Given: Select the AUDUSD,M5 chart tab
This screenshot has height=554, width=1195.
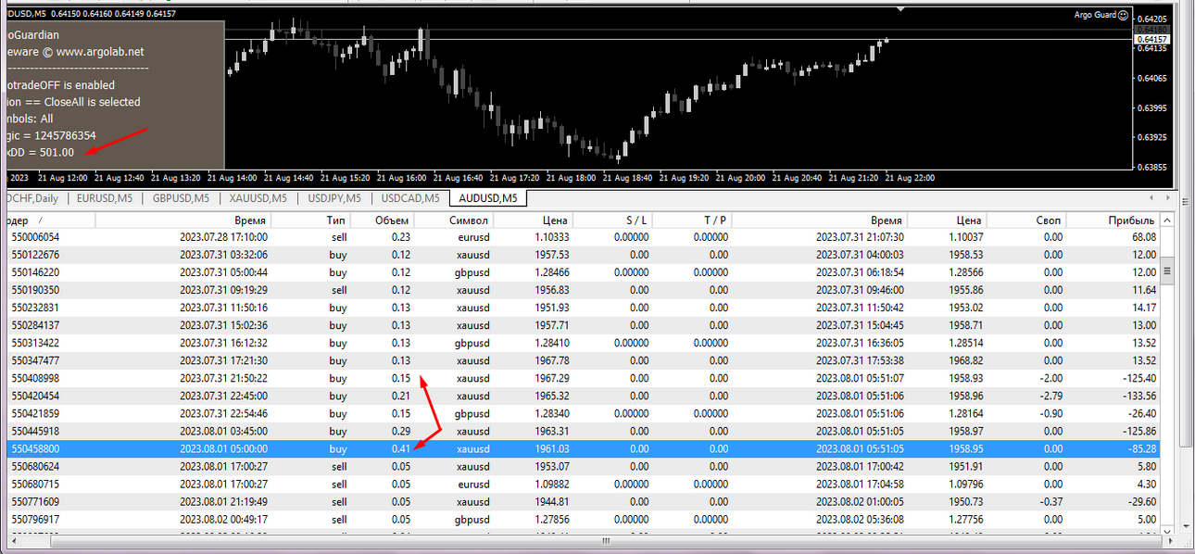Looking at the screenshot, I should pos(488,198).
